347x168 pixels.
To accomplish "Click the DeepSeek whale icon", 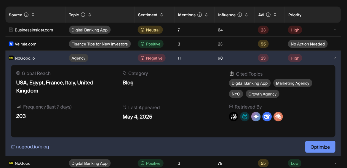I will coord(267,117).
